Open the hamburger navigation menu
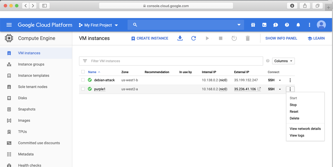Viewport: 333px width, 167px height. 9,25
